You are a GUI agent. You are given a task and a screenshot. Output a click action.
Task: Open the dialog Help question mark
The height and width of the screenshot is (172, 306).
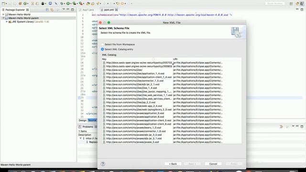[x=103, y=164]
